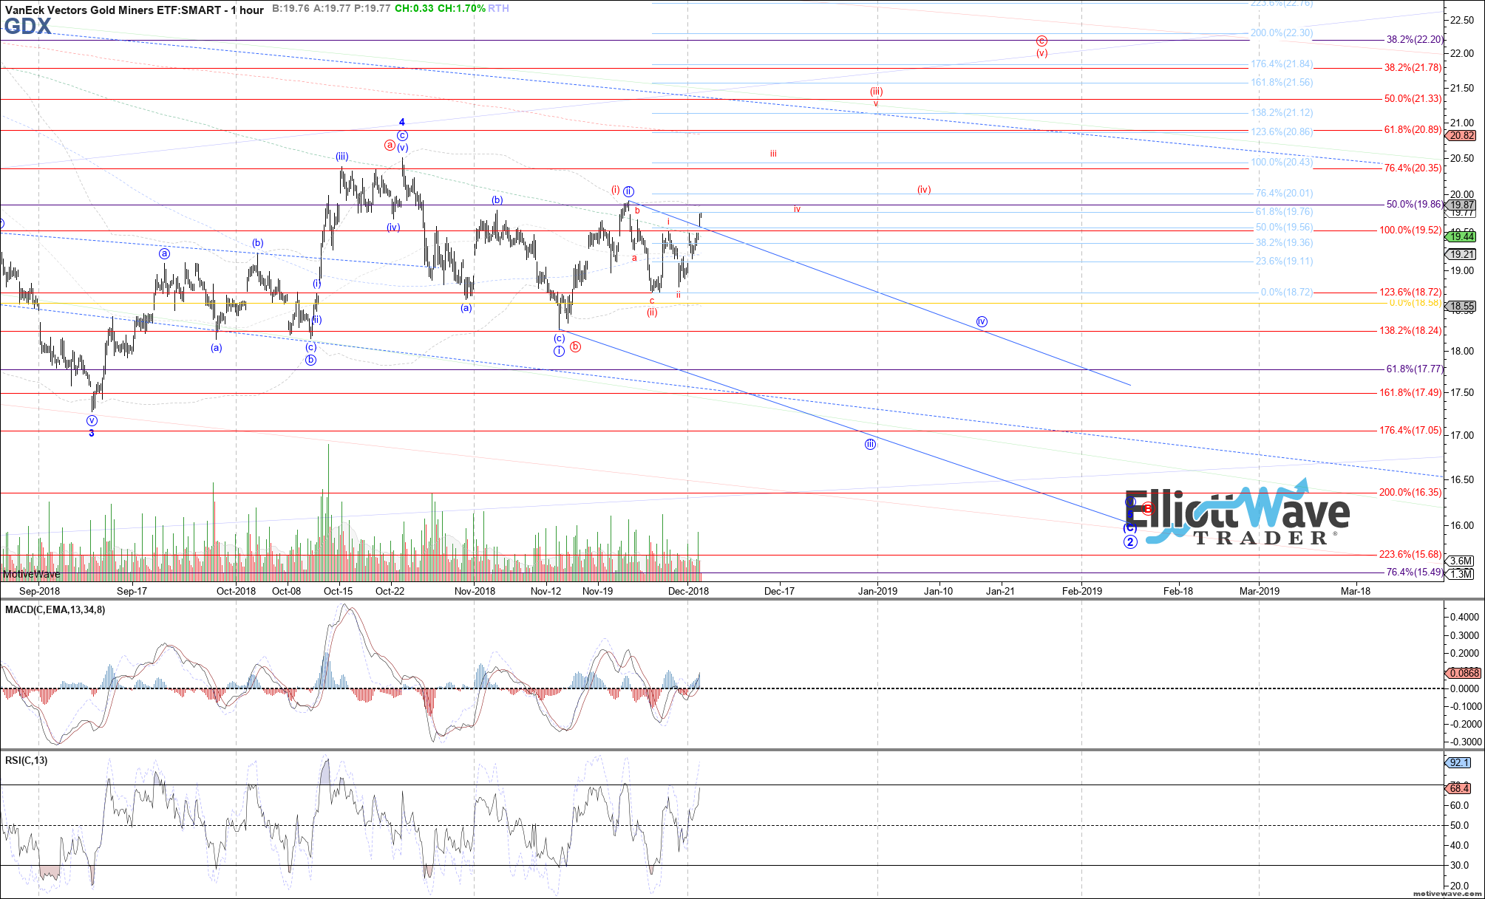Select the red 100.0%(19.52) Fibonacci label

click(1410, 230)
